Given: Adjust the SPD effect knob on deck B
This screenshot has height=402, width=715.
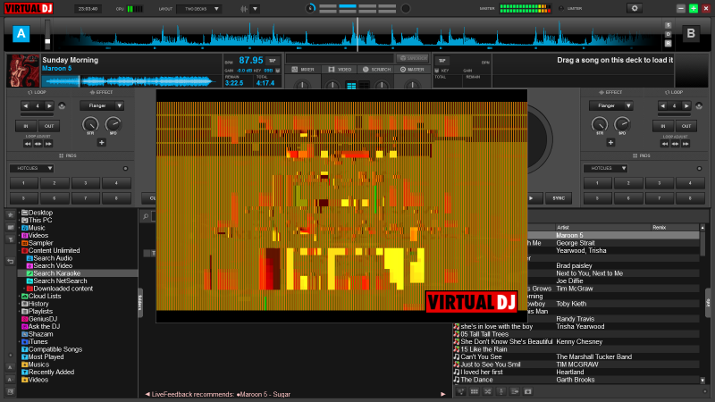Looking at the screenshot, I should pos(622,124).
